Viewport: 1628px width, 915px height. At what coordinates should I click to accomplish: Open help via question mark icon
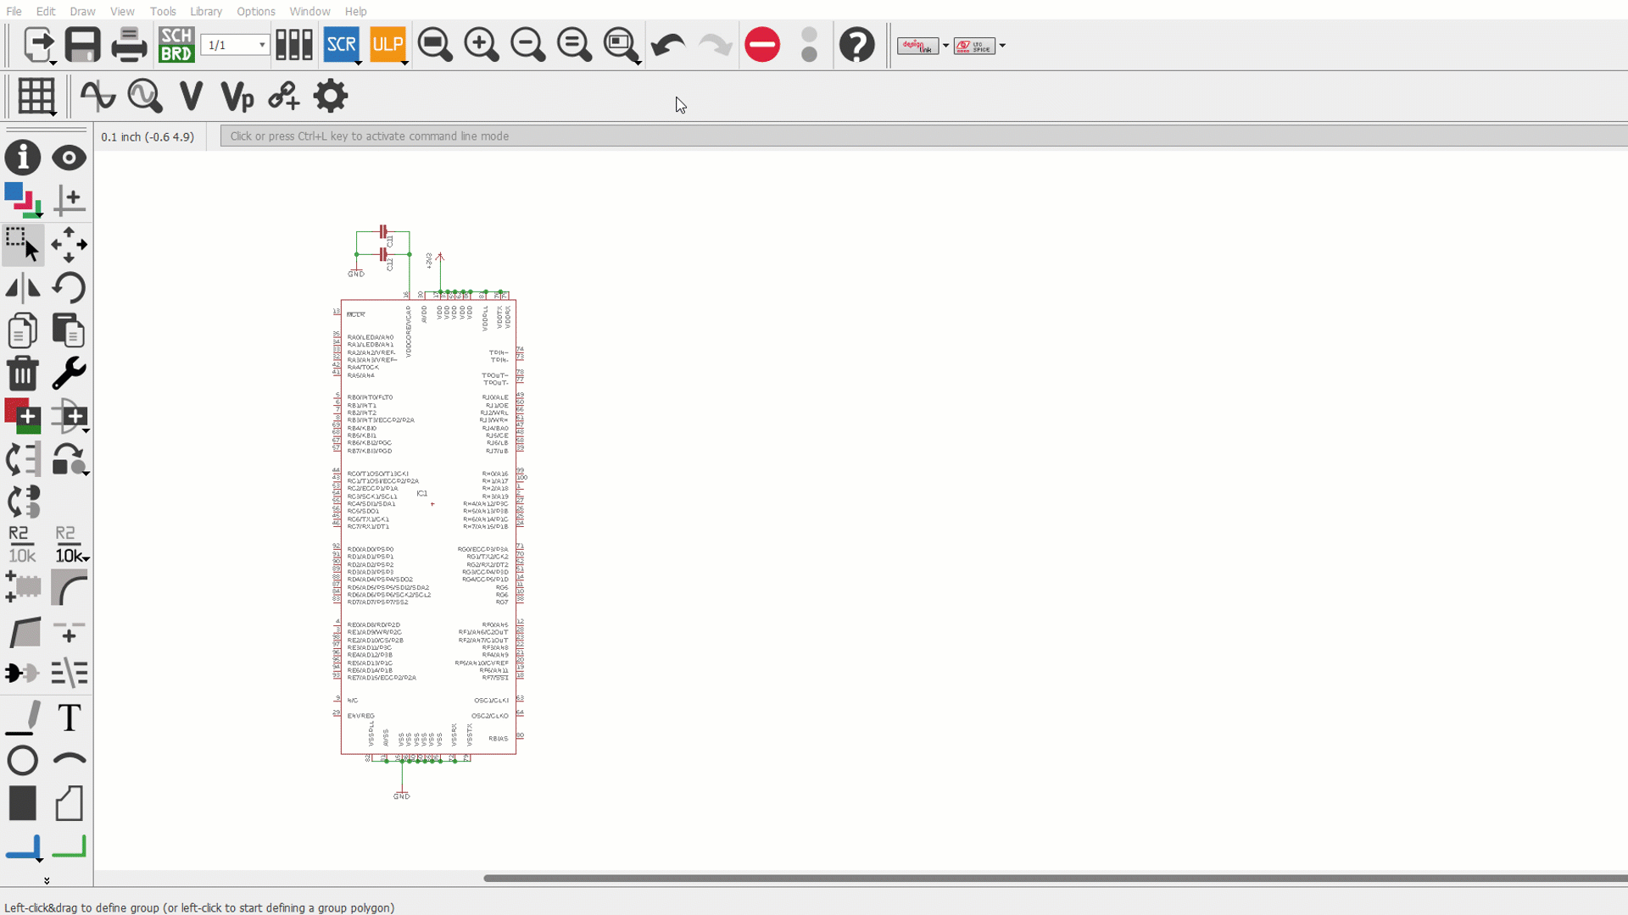857,45
